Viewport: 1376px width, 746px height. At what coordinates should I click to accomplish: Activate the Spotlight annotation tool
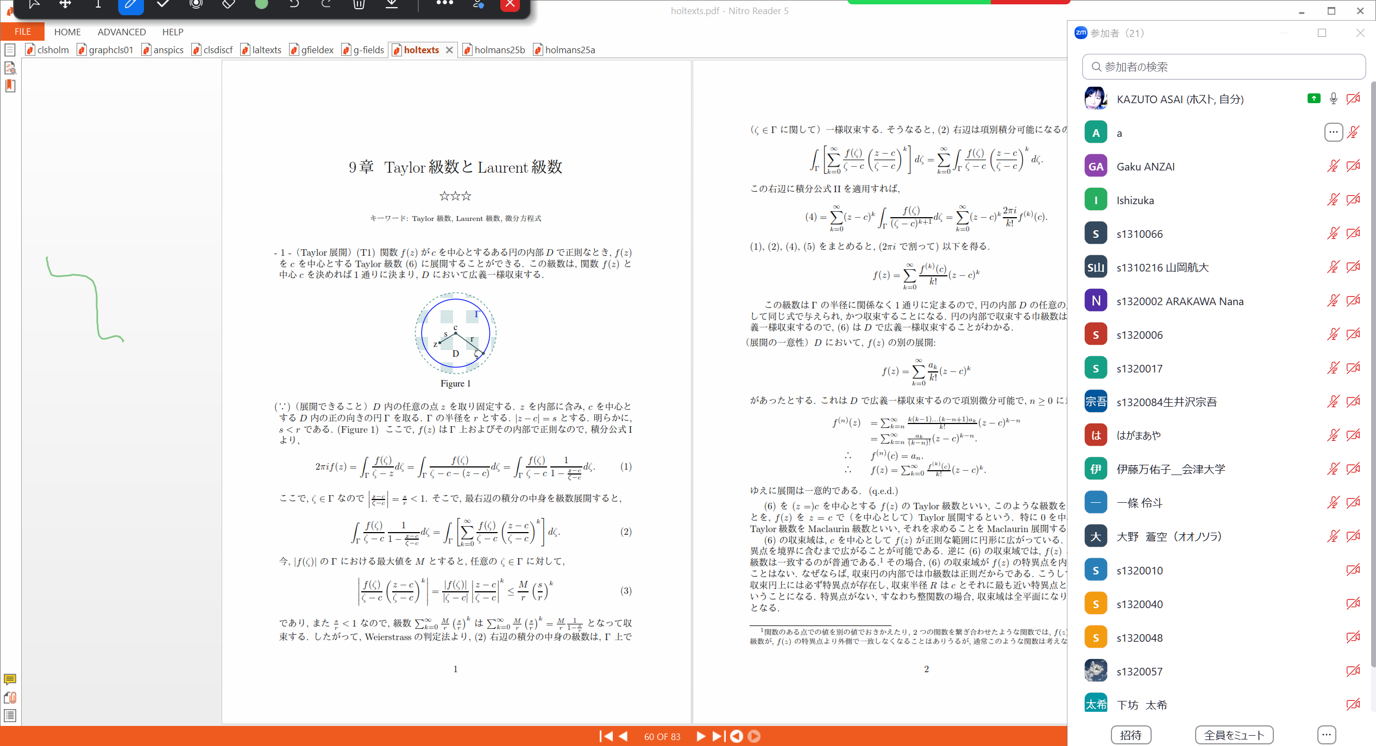196,4
